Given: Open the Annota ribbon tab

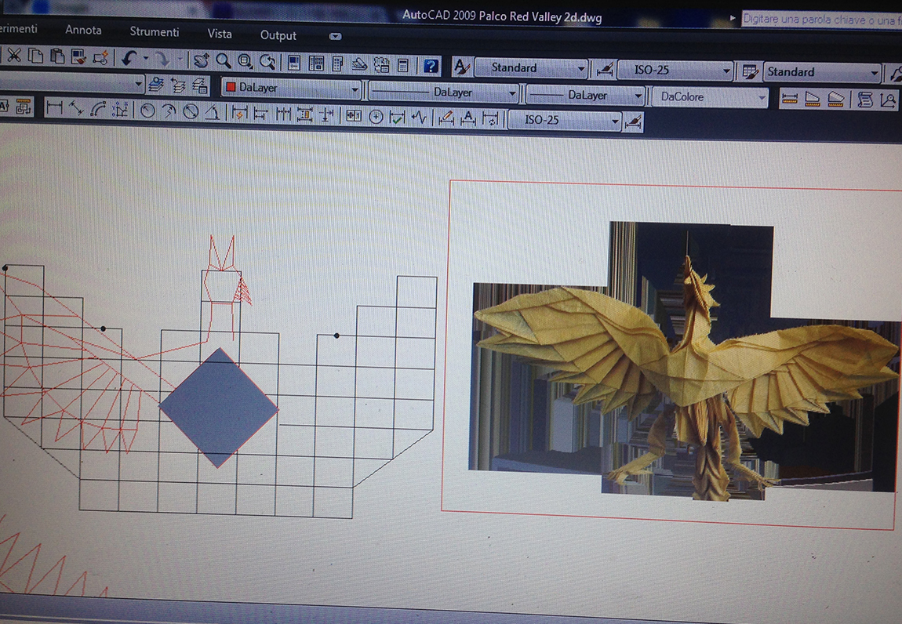Looking at the screenshot, I should click(83, 29).
